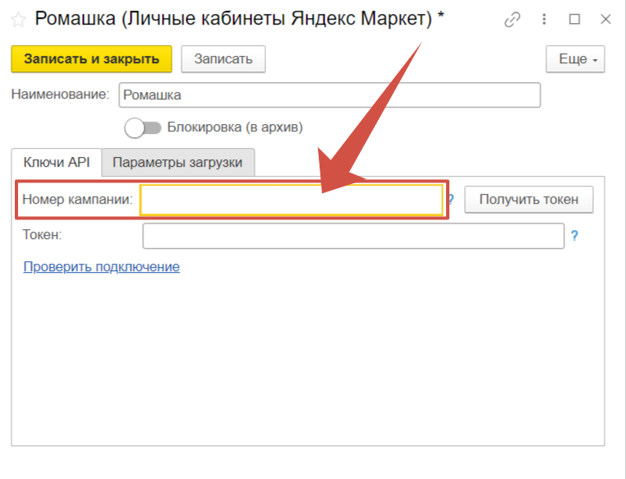This screenshot has width=626, height=479.
Task: Add Ромашка to favorites with star icon
Action: pyautogui.click(x=18, y=20)
